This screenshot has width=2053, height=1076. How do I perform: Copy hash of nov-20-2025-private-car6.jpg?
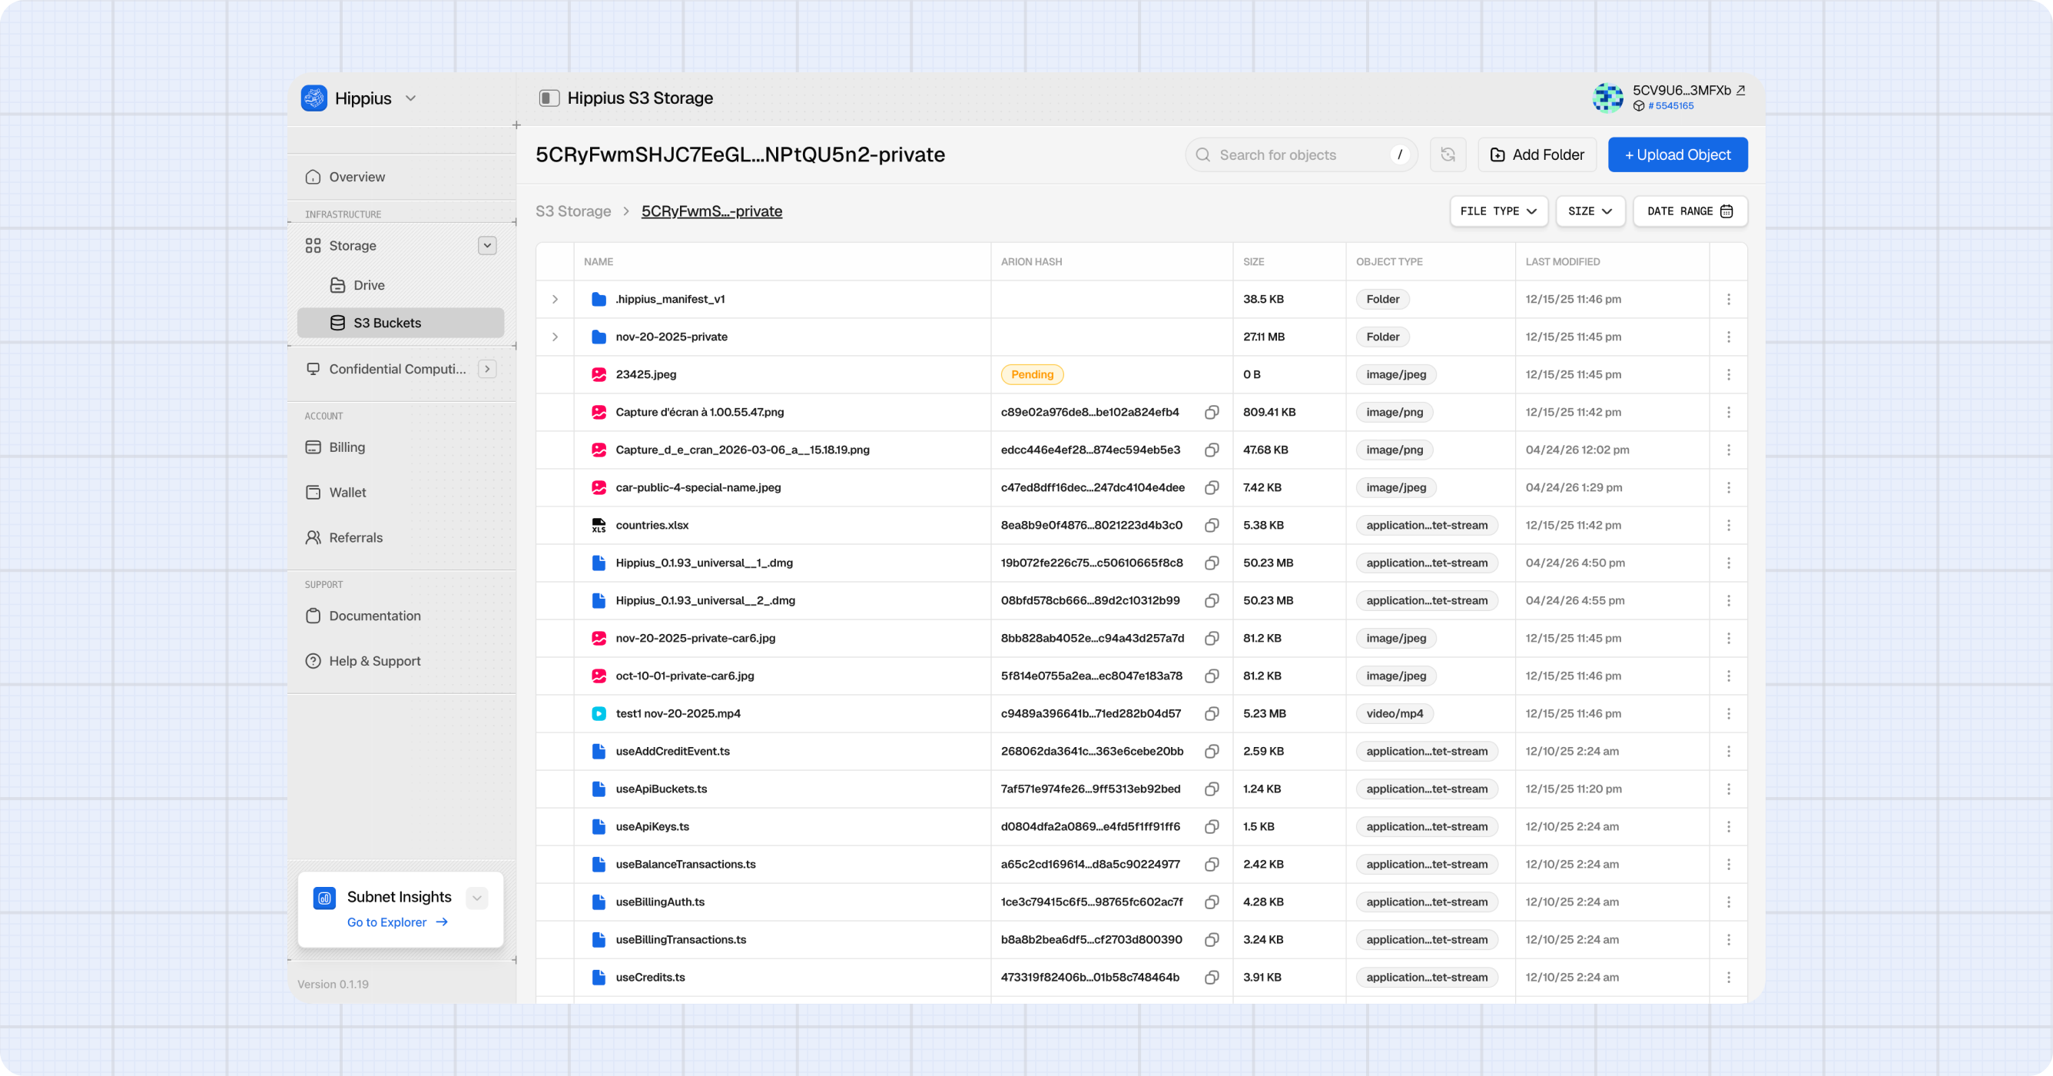(1212, 638)
